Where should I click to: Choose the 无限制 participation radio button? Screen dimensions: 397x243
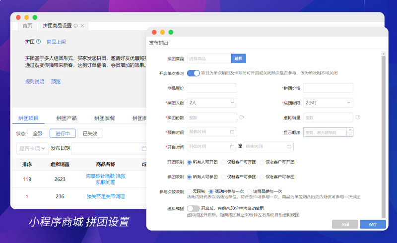point(190,191)
